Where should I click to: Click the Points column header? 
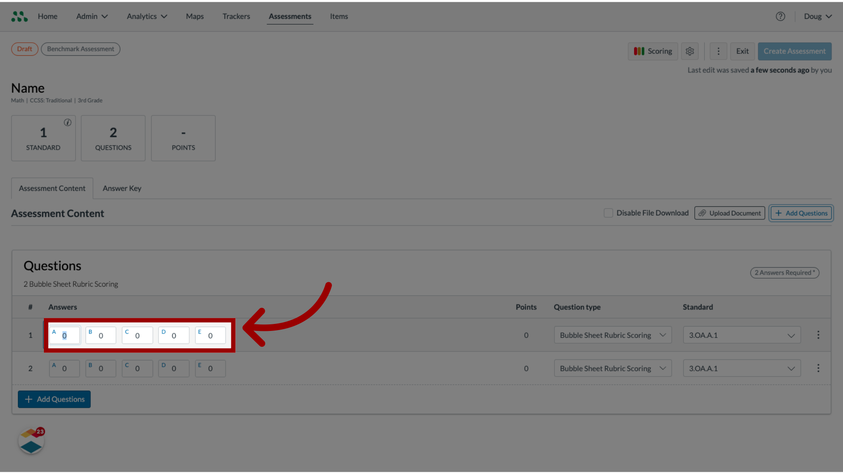(x=526, y=307)
